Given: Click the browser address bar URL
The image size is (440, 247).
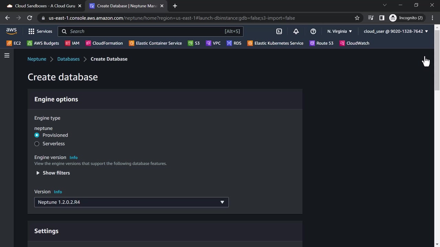Looking at the screenshot, I should 172,18.
